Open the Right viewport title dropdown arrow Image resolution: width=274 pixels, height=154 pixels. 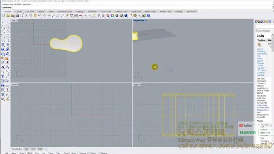(x=140, y=85)
